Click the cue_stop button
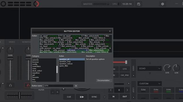This screenshot has width=183, height=102. pos(125,75)
